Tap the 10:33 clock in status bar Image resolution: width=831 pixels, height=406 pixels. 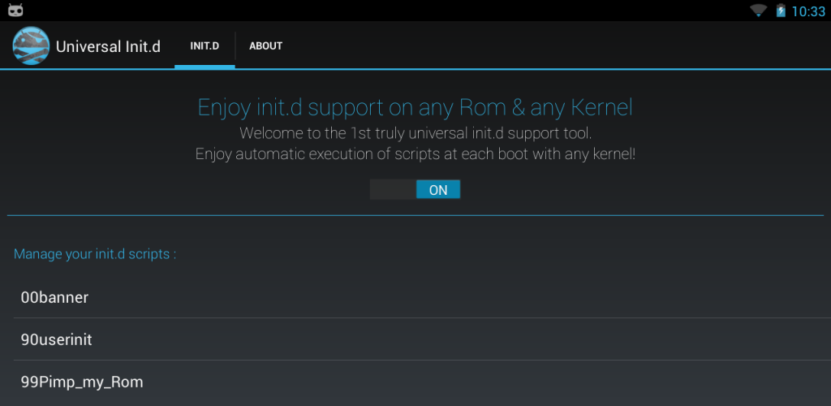[807, 11]
